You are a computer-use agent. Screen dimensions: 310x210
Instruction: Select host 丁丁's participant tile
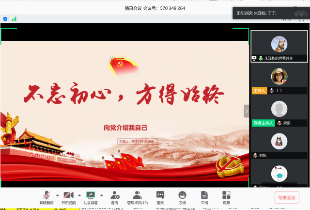click(279, 79)
